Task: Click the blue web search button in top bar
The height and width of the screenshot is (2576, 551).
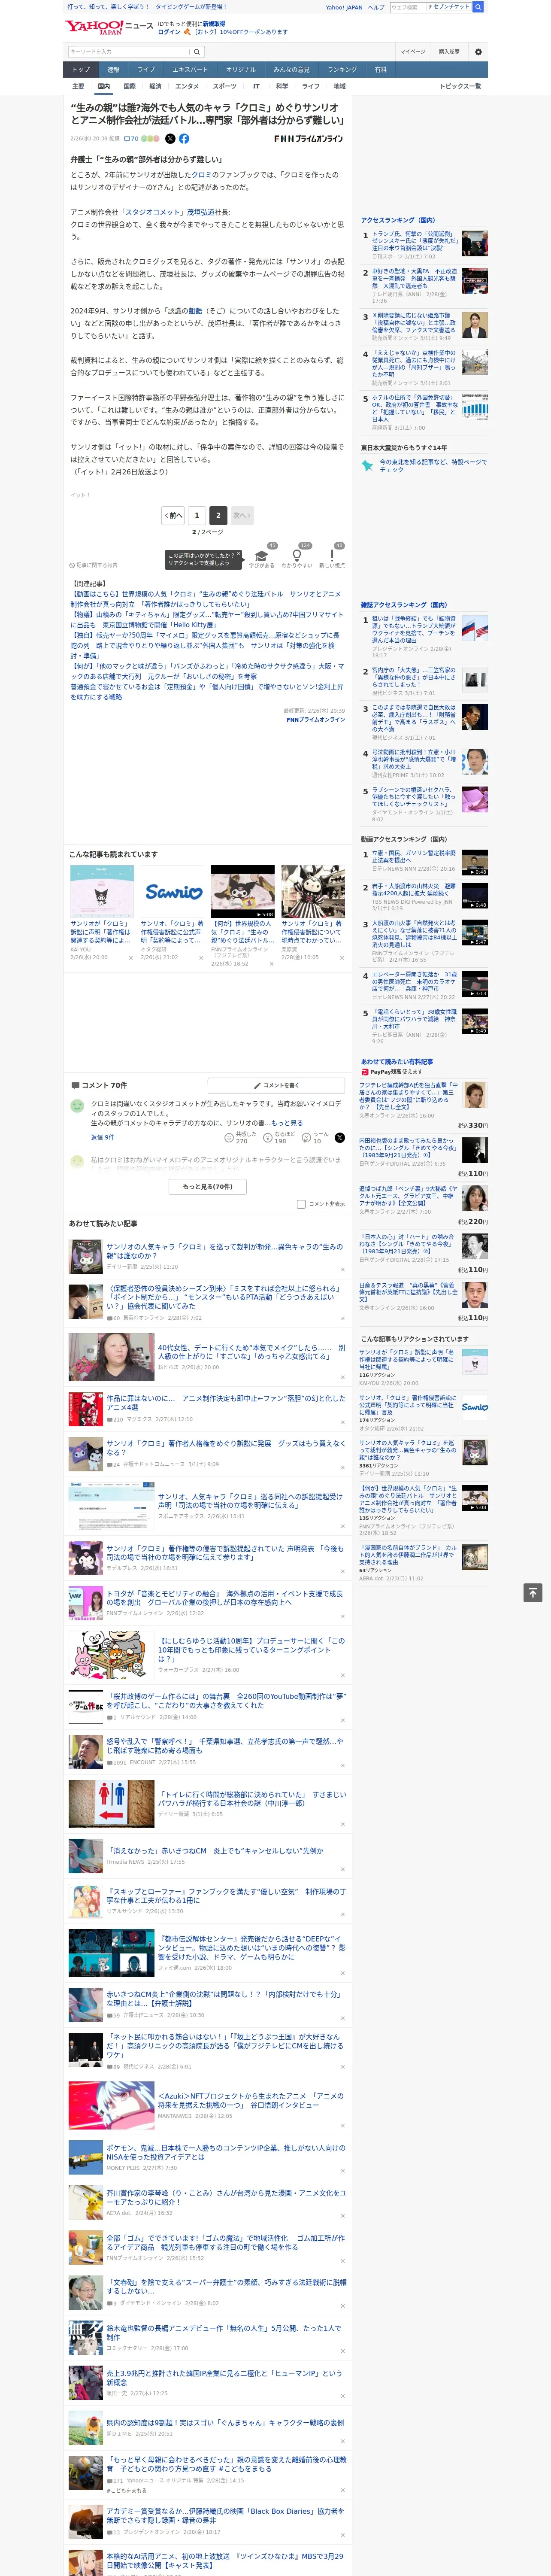Action: (478, 7)
